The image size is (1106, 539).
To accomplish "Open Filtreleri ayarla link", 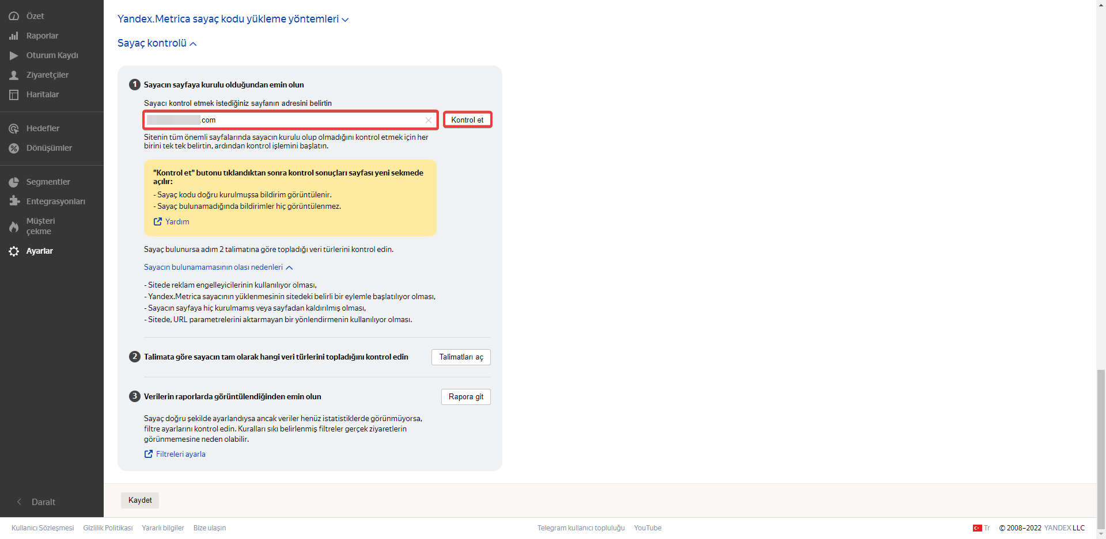I will pos(181,454).
